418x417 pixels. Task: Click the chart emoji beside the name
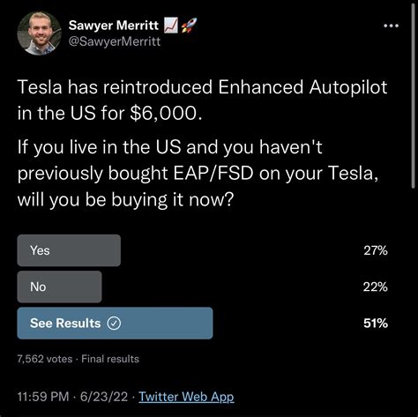click(x=170, y=25)
